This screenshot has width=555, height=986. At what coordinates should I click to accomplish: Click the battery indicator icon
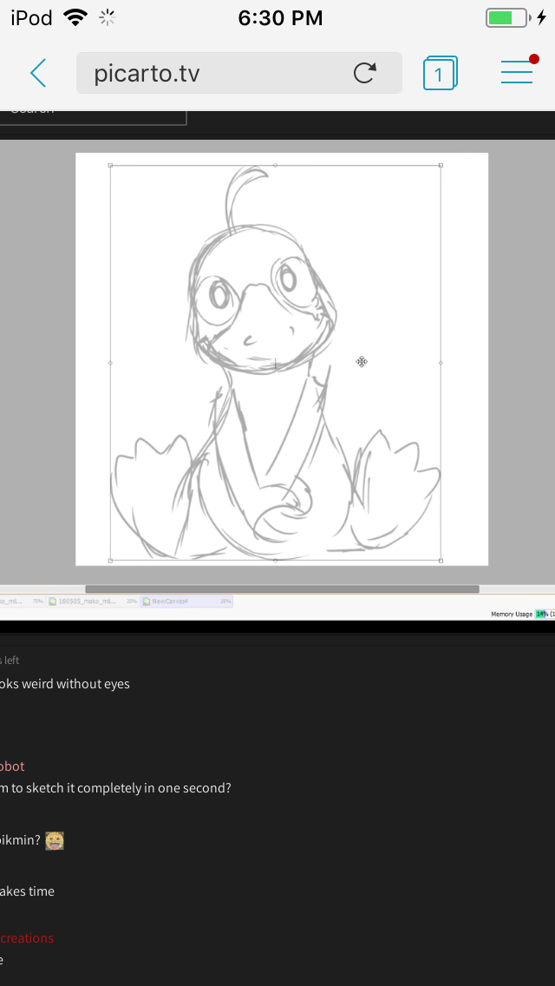508,17
